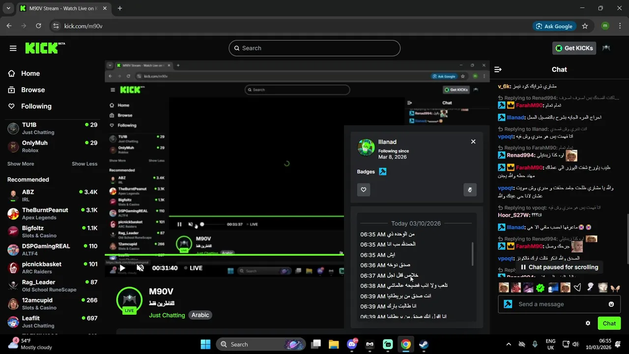
Task: Click the Get KICKs button
Action: 574,48
